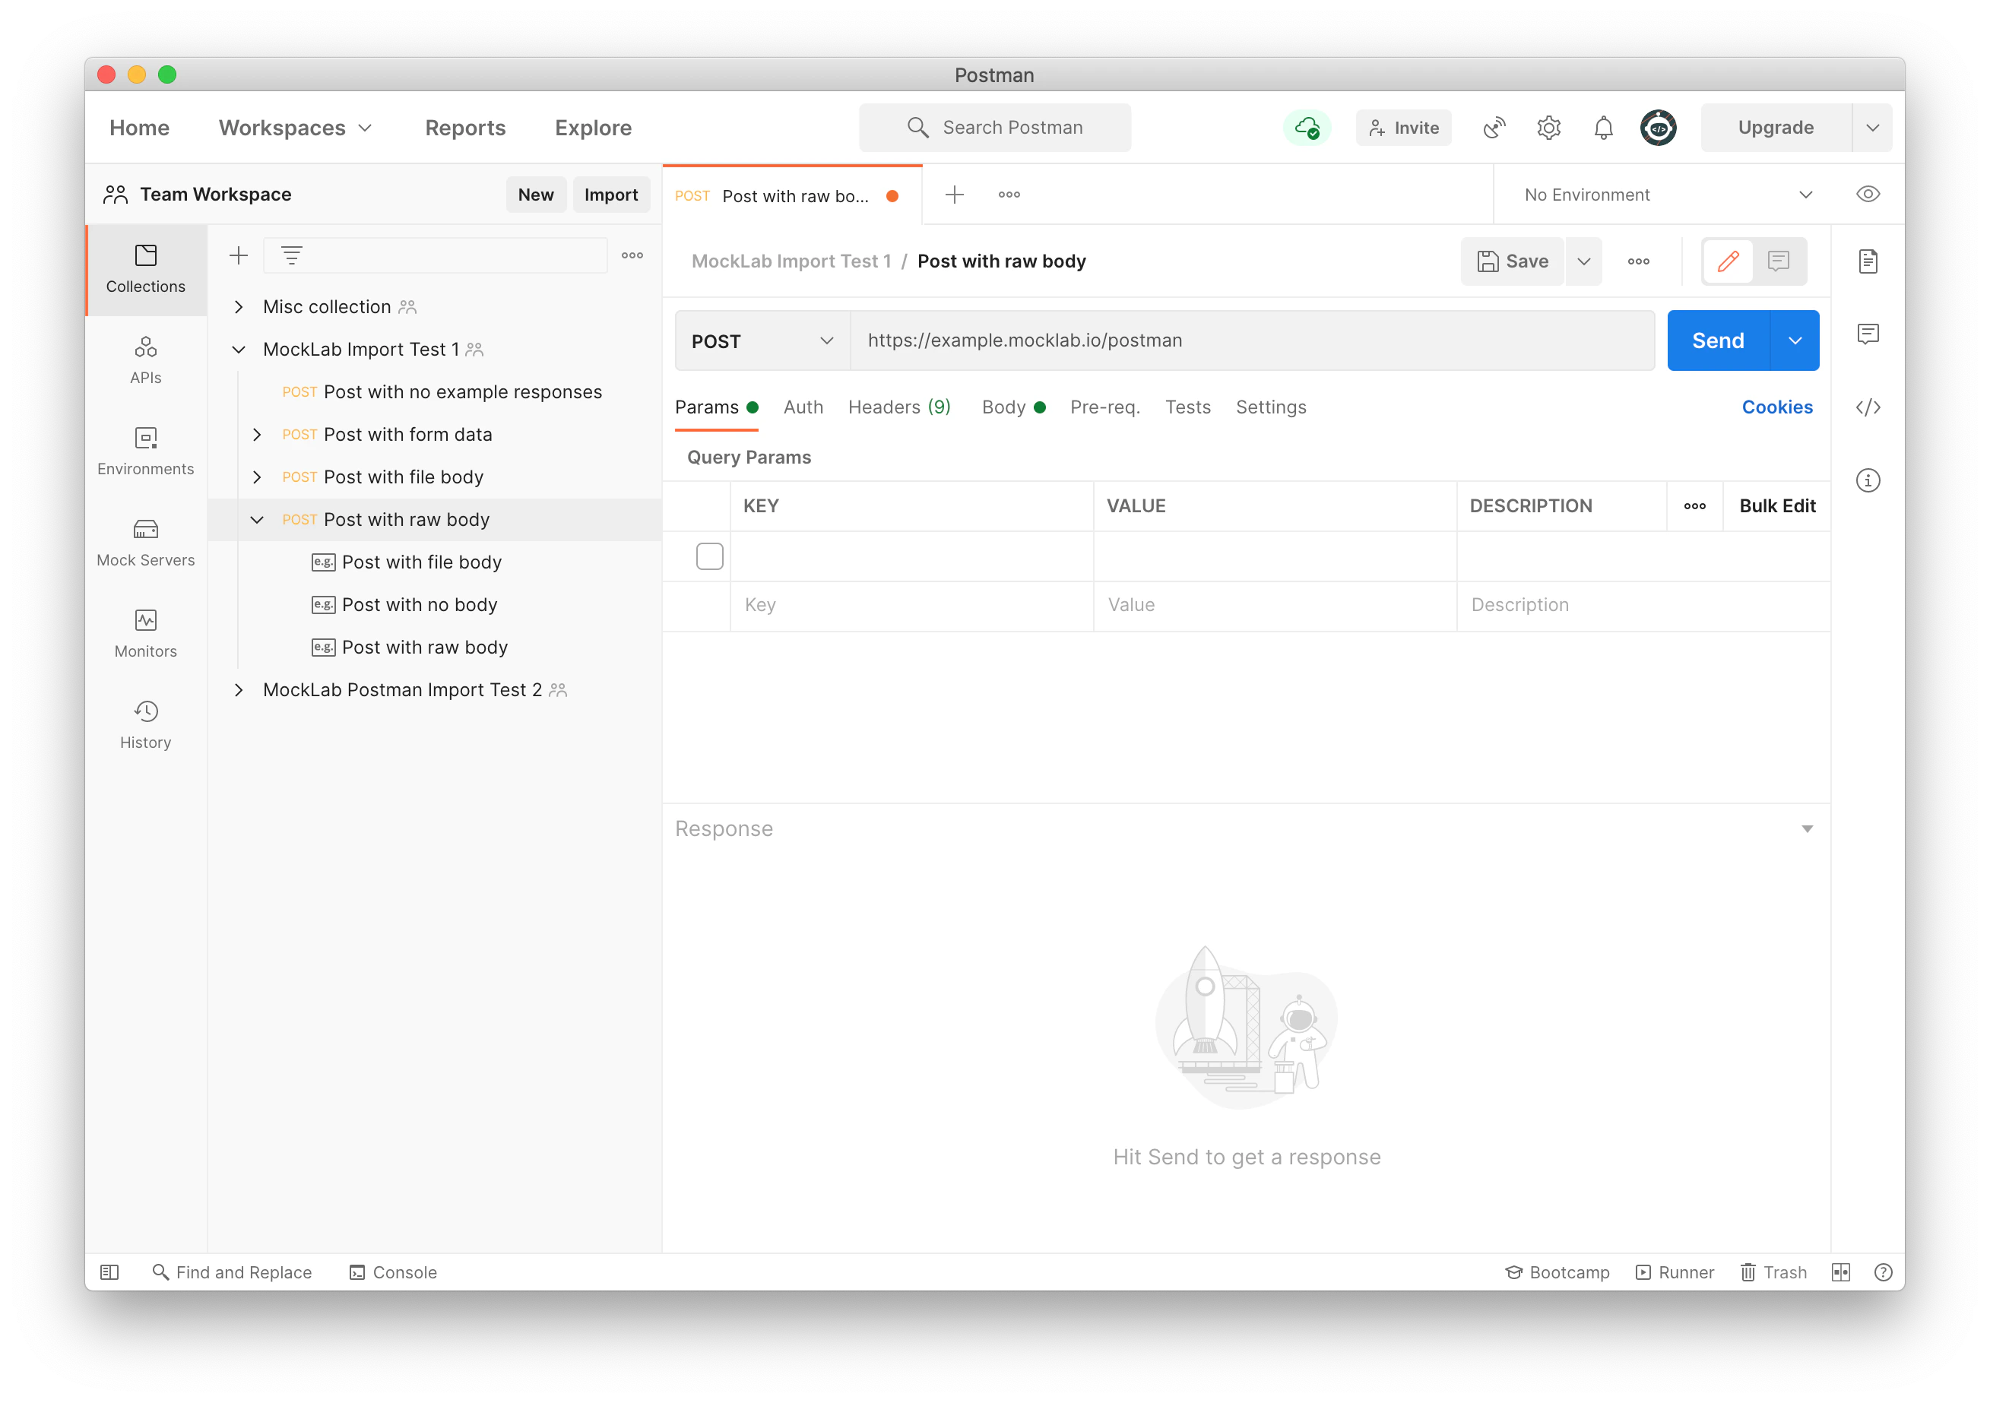Open the Upgrade dropdown arrow

[x=1872, y=128]
